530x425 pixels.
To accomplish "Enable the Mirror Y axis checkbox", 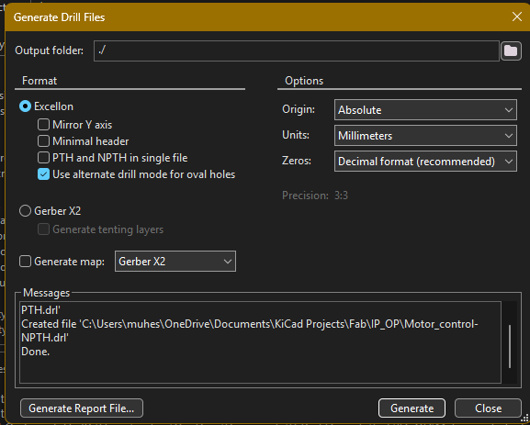I will click(x=43, y=125).
